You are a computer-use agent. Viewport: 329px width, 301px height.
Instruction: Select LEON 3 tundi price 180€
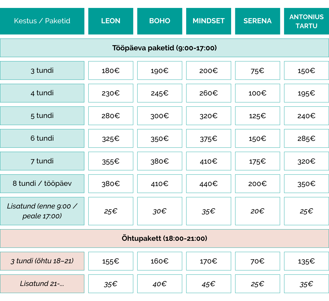click(x=111, y=71)
